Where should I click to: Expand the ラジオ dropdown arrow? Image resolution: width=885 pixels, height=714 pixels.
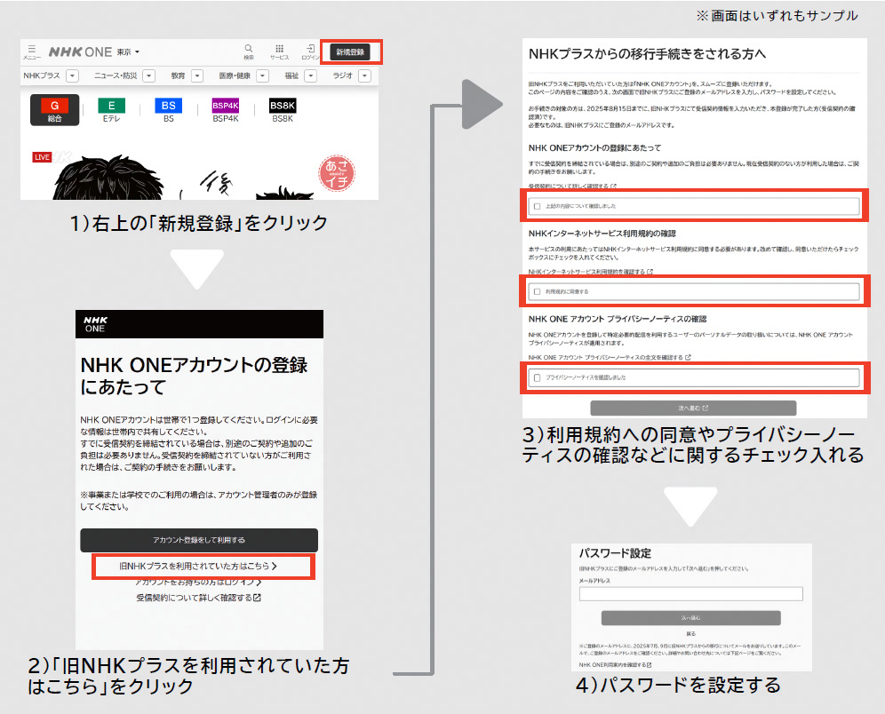pos(363,74)
